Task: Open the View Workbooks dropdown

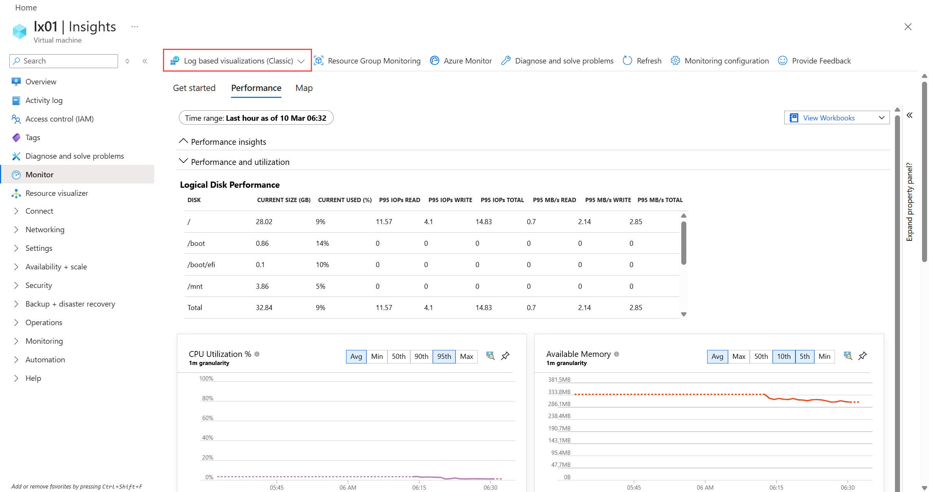Action: pos(836,118)
